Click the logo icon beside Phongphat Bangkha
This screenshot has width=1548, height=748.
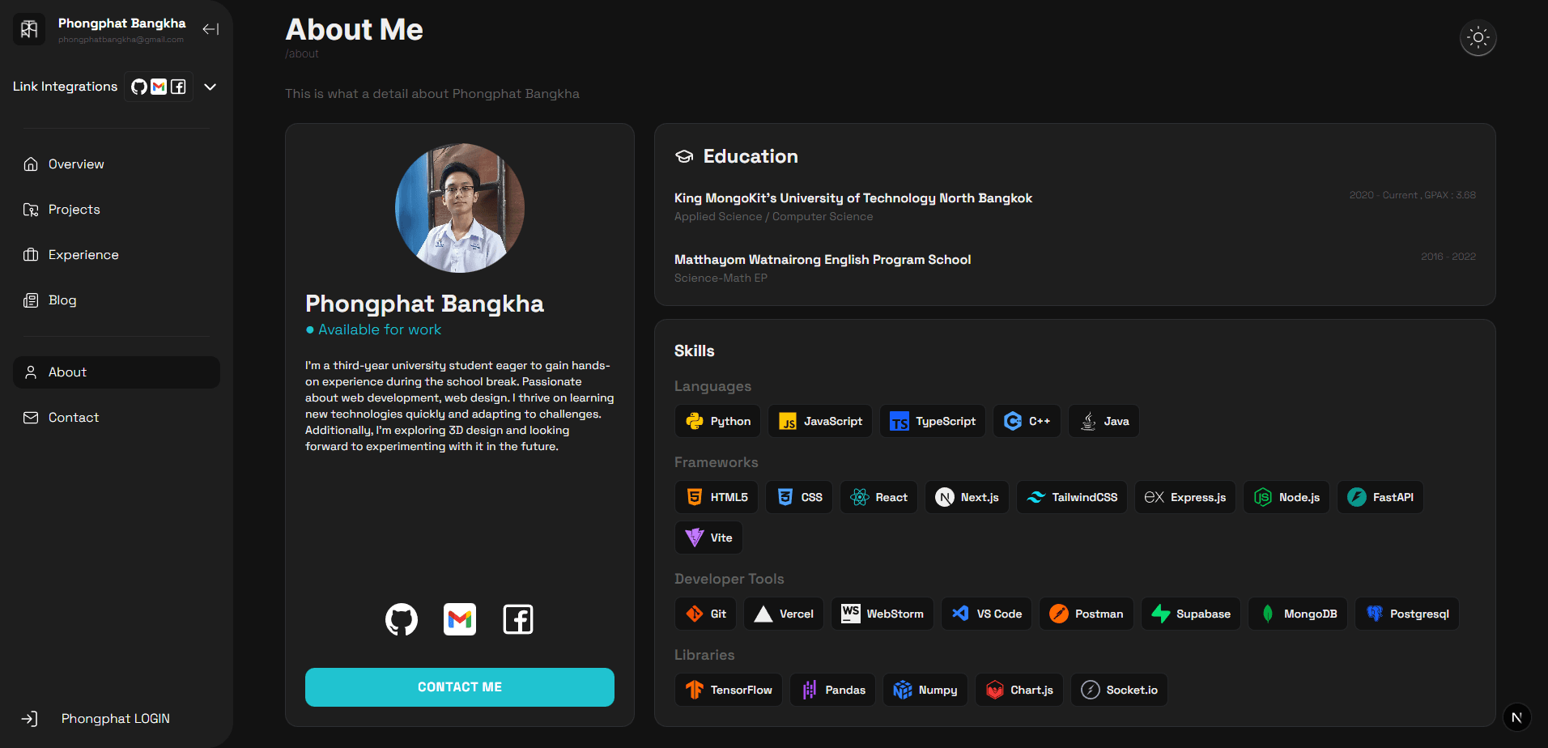[29, 30]
